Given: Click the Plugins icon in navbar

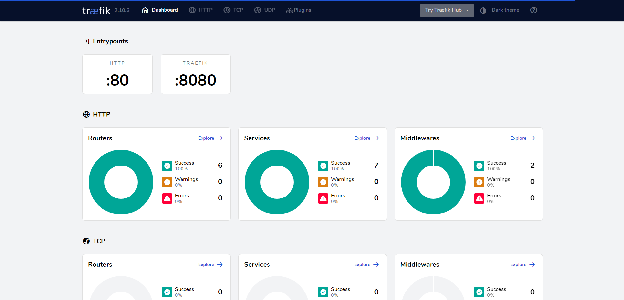Looking at the screenshot, I should point(289,10).
